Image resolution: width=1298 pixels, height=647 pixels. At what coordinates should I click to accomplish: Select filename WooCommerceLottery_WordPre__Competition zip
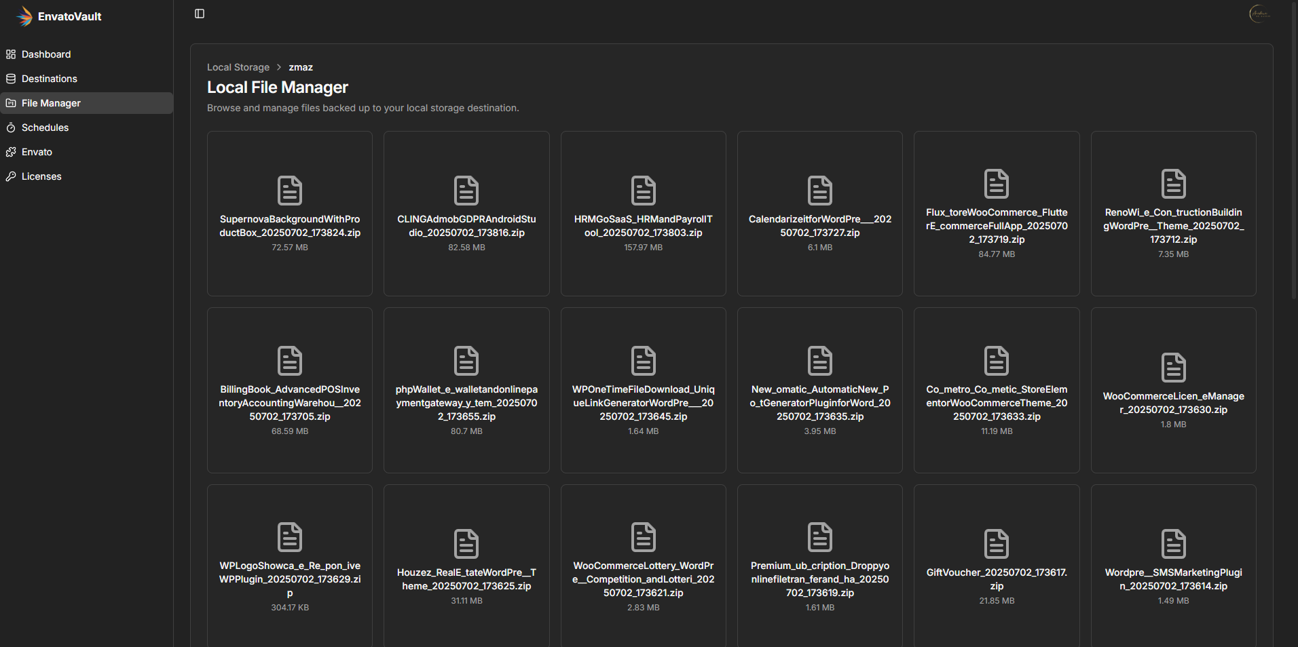pyautogui.click(x=644, y=579)
